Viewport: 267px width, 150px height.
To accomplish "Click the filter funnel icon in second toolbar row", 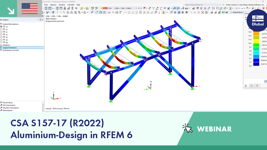I will [92, 12].
